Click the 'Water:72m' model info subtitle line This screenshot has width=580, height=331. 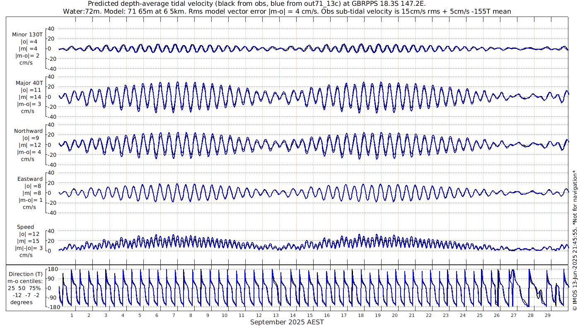[287, 11]
